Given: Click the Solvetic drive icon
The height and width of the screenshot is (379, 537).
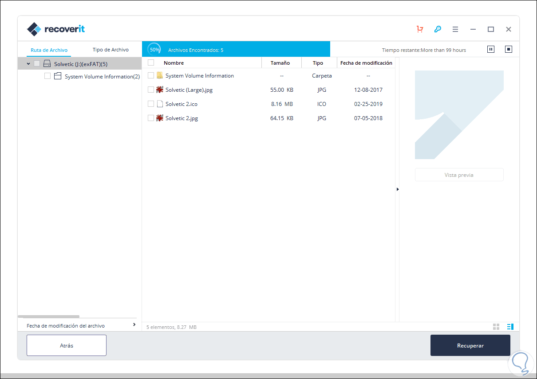Looking at the screenshot, I should tap(47, 64).
